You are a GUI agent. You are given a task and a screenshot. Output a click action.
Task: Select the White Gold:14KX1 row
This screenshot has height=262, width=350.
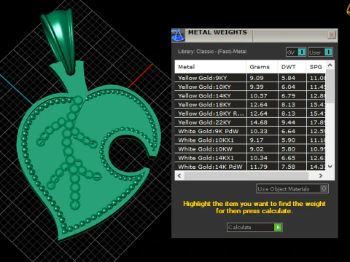[x=250, y=158]
